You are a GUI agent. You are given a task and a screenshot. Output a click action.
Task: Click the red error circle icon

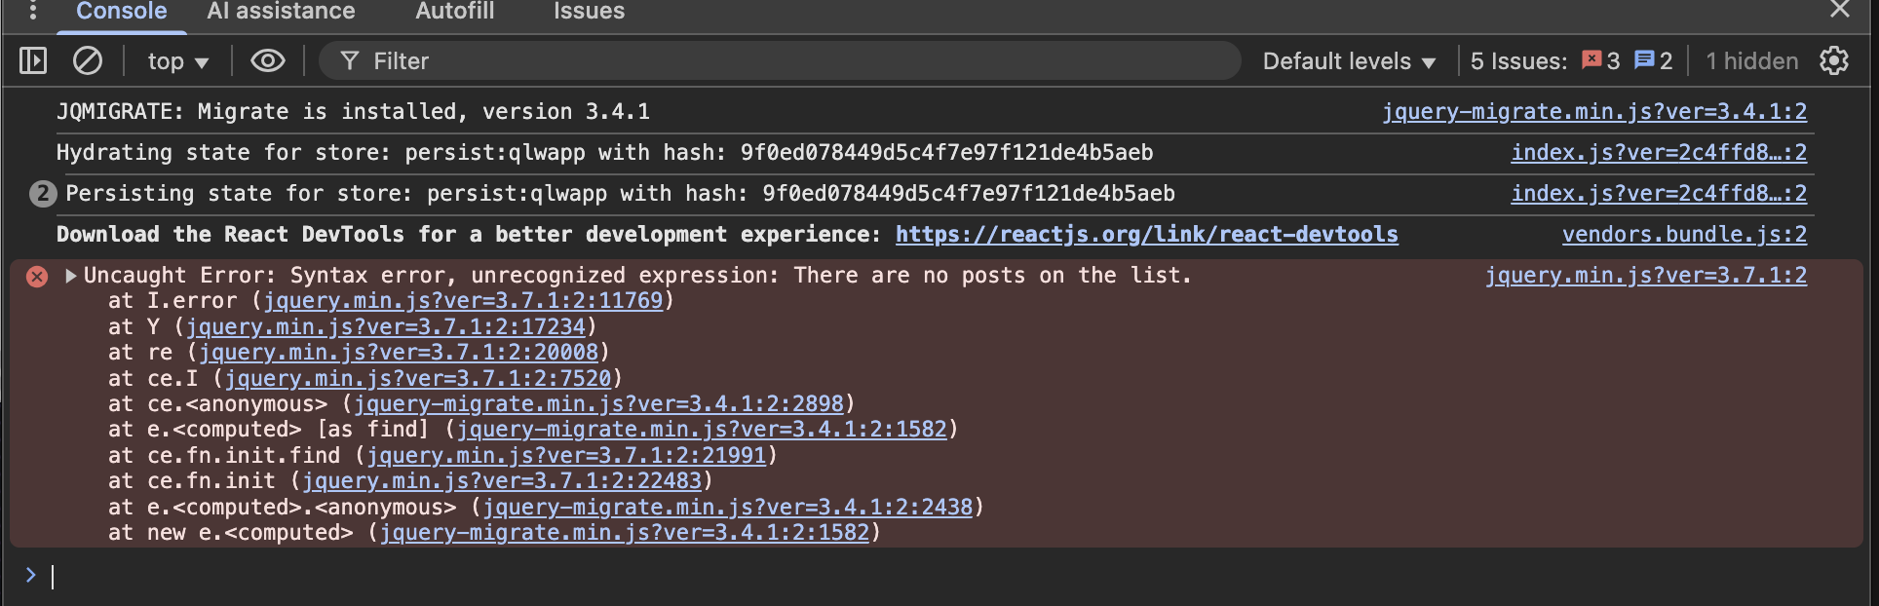(37, 277)
